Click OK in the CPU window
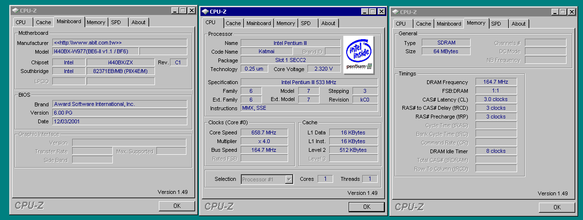This screenshot has height=220, width=583. [367, 207]
